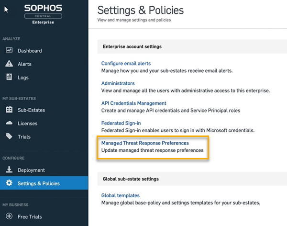Viewport: 287px width, 226px height.
Task: Click the Sub-Estates building icon
Action: (9, 110)
